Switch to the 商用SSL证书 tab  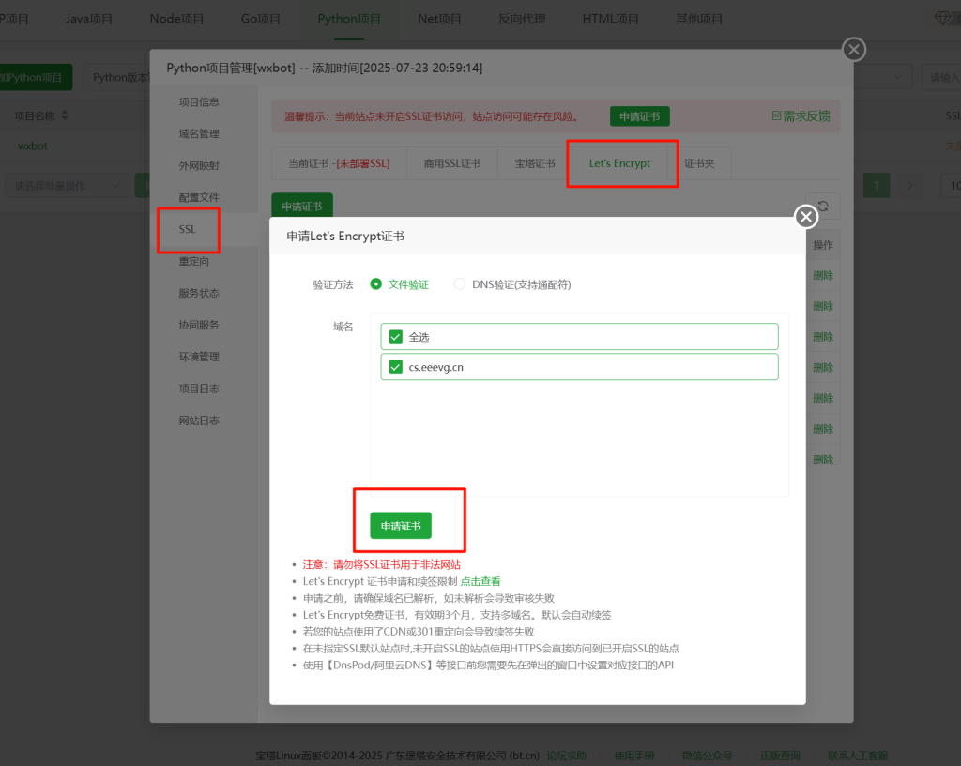click(451, 163)
